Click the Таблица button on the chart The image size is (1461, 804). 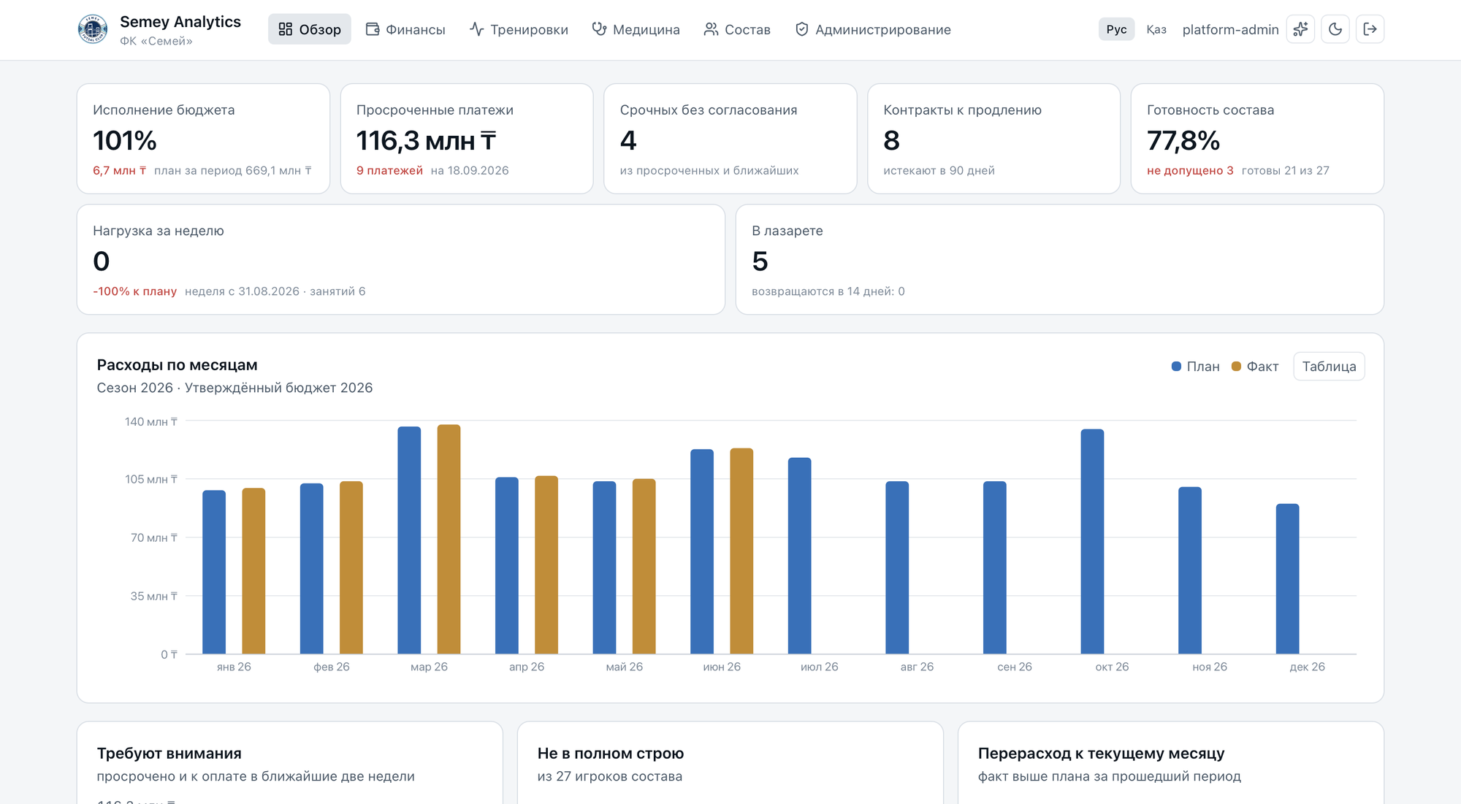1329,367
